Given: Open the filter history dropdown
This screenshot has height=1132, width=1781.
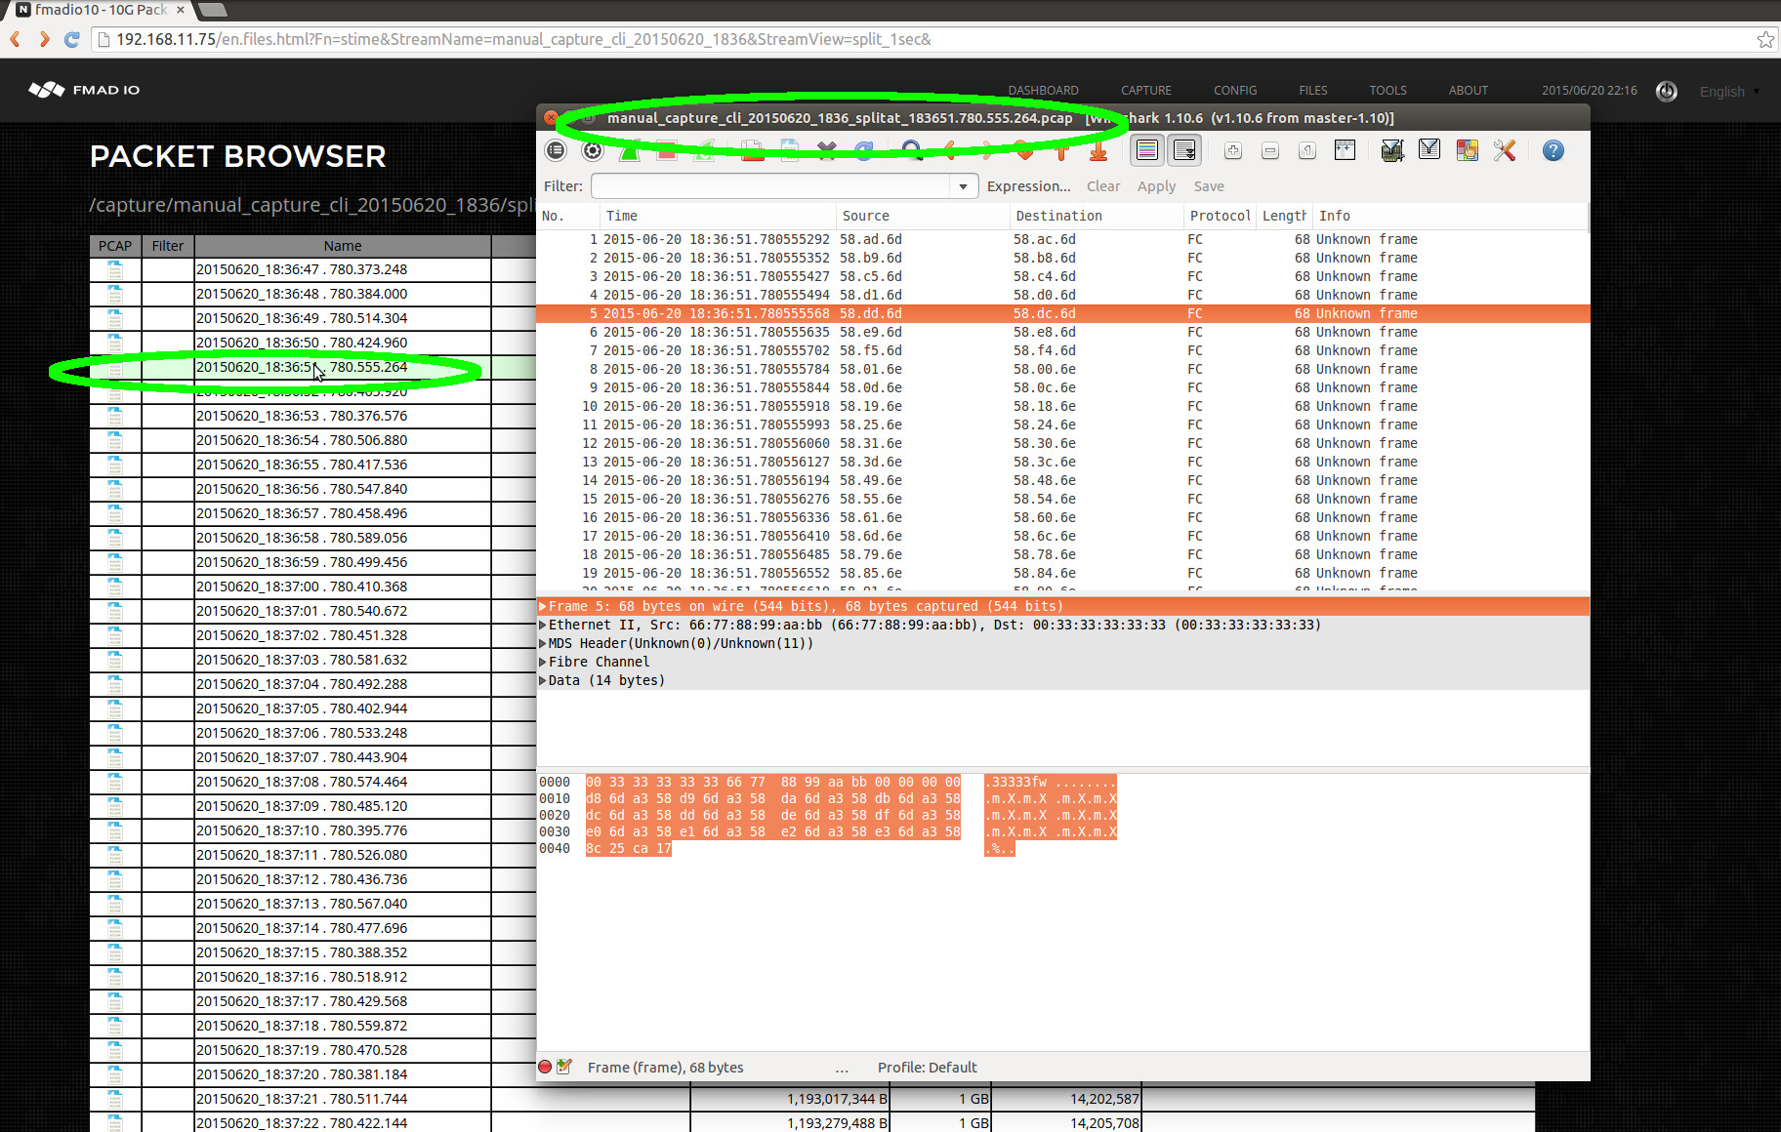Looking at the screenshot, I should pos(963,185).
